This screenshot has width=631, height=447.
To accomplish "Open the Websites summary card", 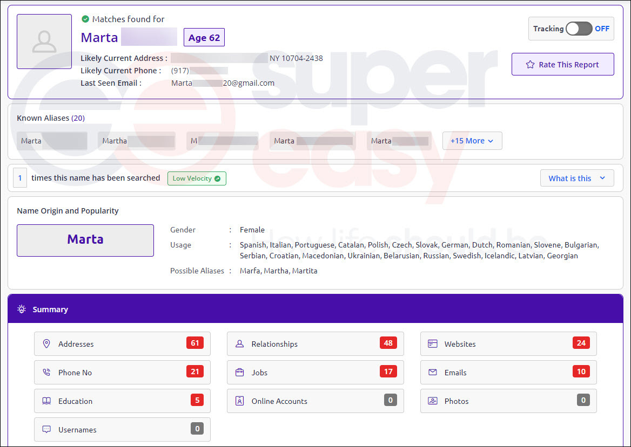I will point(509,344).
